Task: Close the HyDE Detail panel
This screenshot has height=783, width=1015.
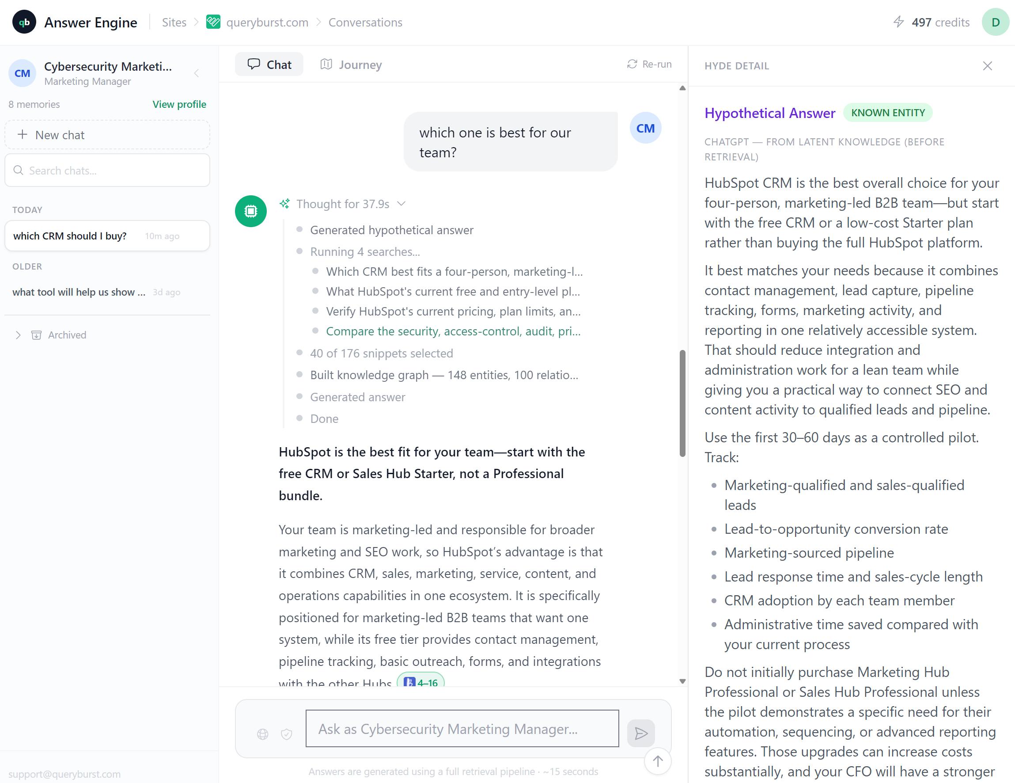Action: click(988, 65)
